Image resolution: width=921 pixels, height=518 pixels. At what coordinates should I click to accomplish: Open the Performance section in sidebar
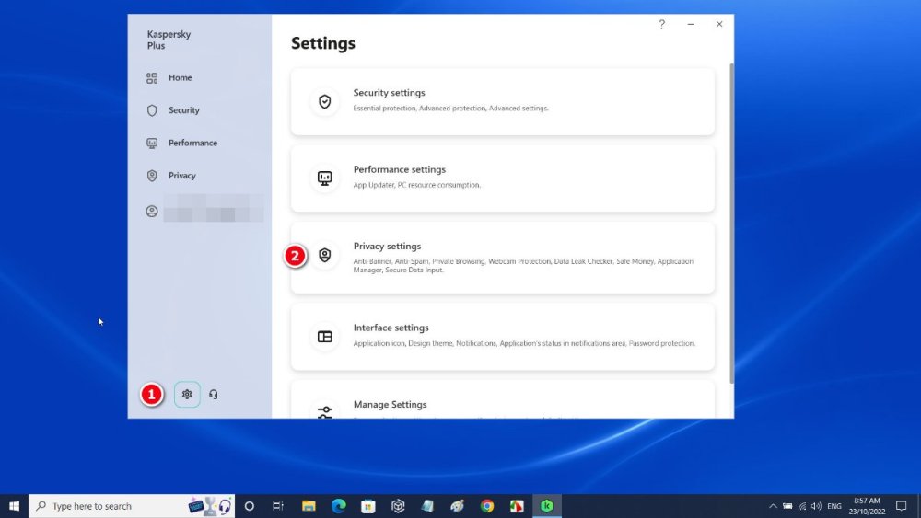[x=192, y=144]
